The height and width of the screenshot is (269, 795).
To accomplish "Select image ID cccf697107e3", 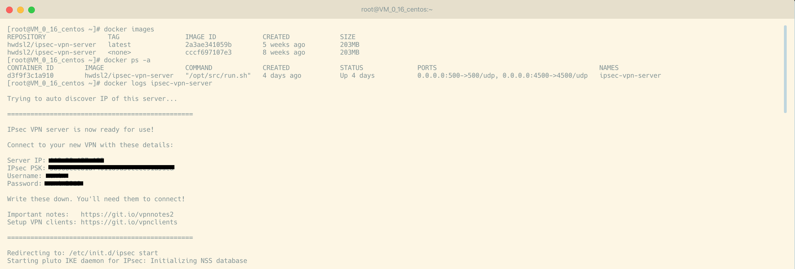I will [x=208, y=52].
